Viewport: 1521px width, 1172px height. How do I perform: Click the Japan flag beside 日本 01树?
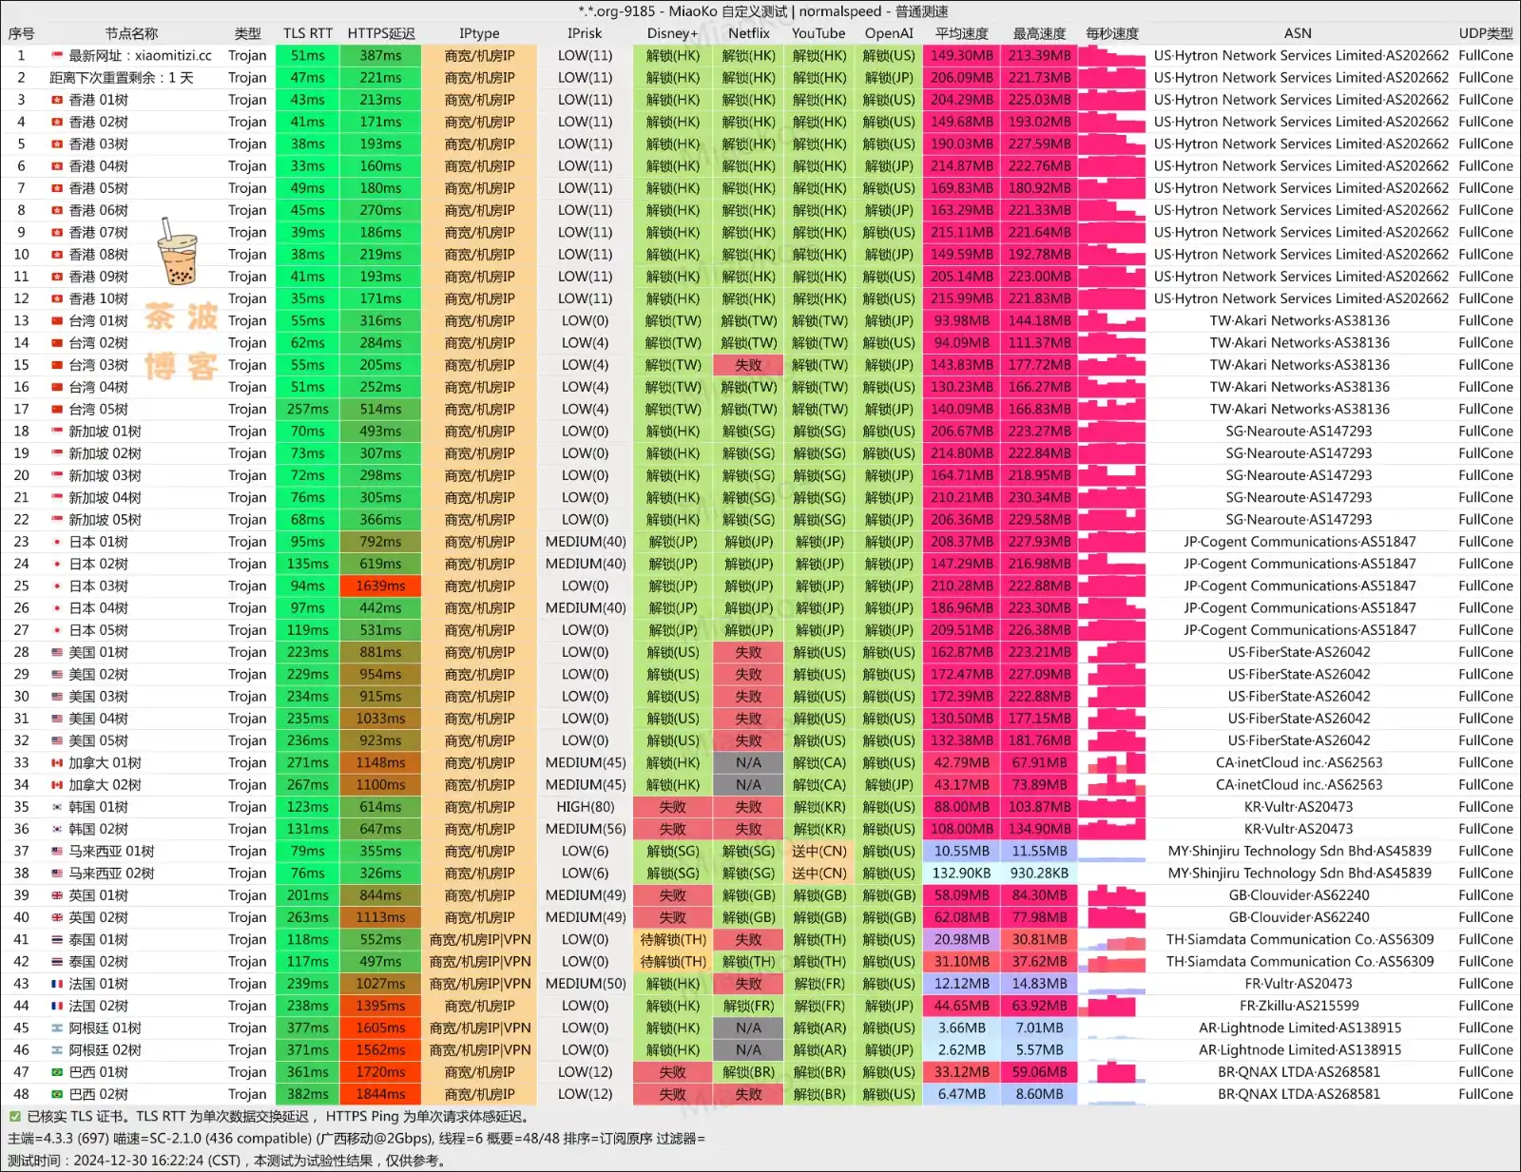(x=57, y=542)
